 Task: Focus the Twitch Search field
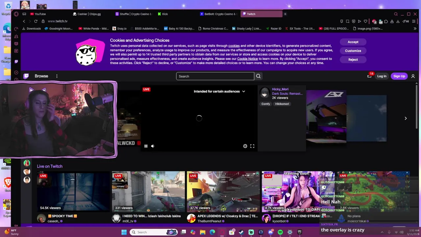[215, 76]
